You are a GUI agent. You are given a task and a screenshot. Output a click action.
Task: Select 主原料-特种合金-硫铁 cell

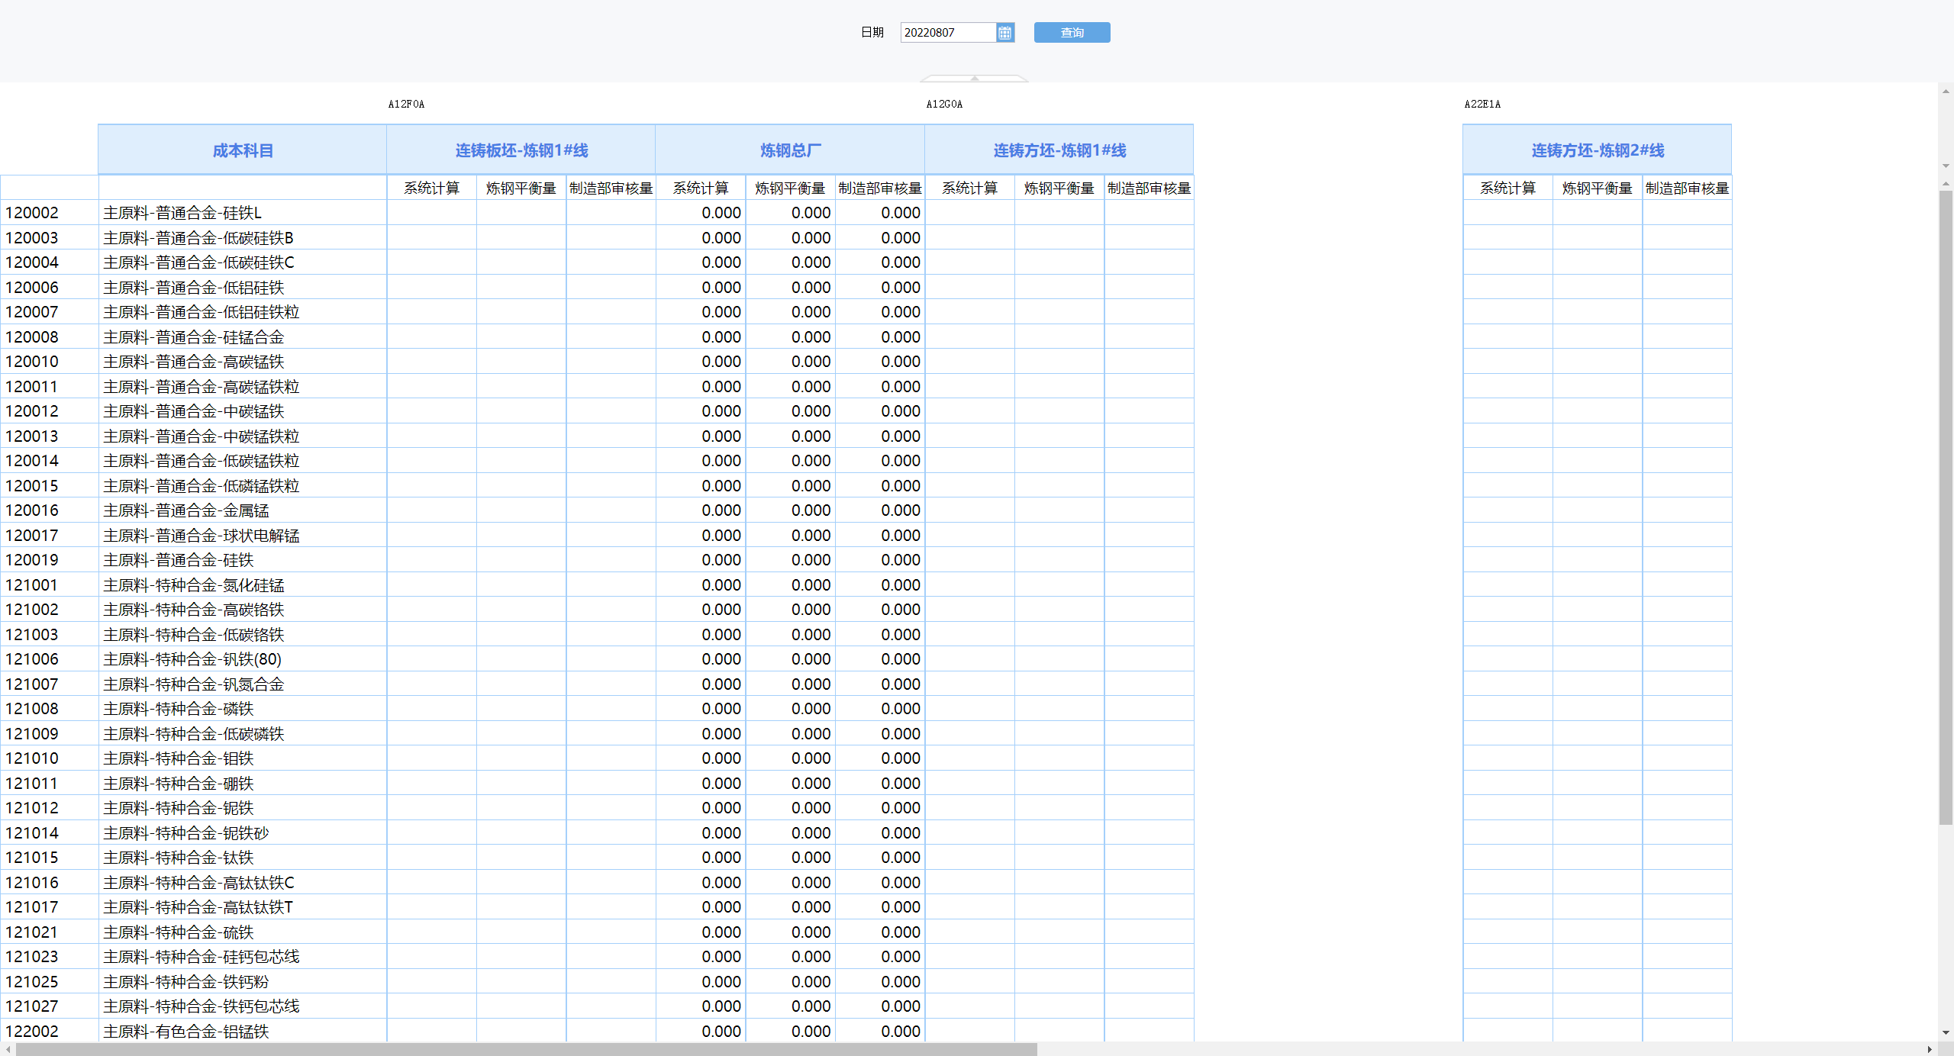click(x=243, y=932)
